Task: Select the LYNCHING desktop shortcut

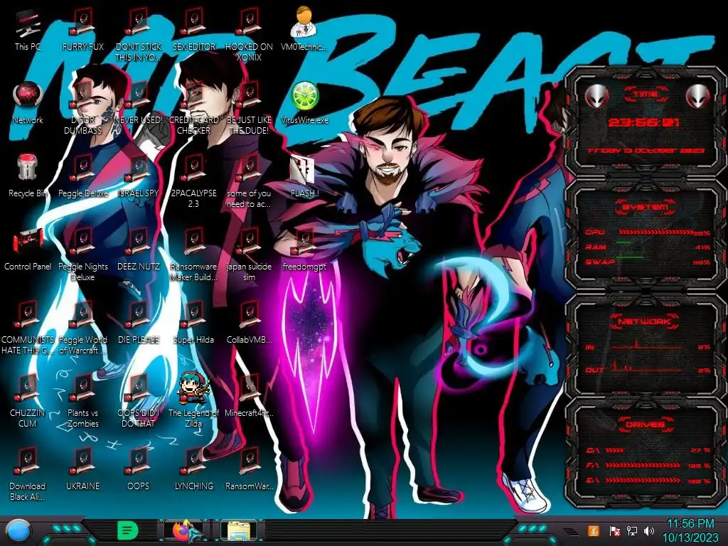Action: tap(193, 469)
